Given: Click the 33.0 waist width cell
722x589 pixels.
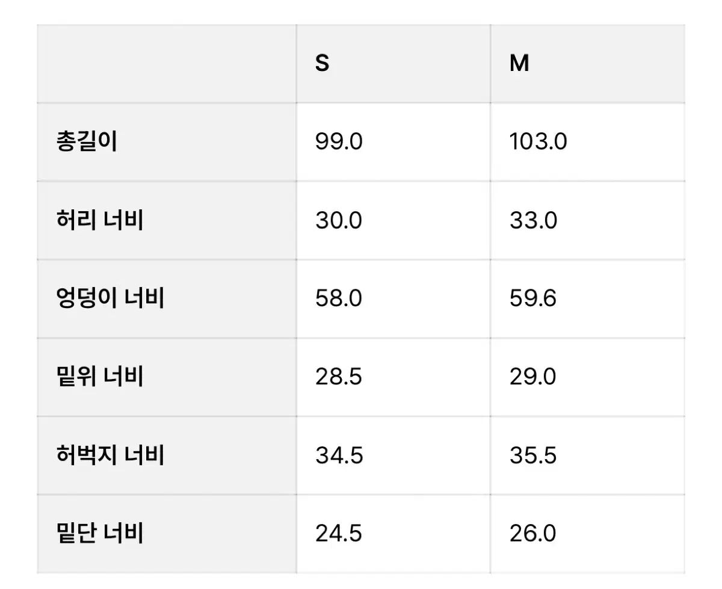Looking at the screenshot, I should 533,221.
